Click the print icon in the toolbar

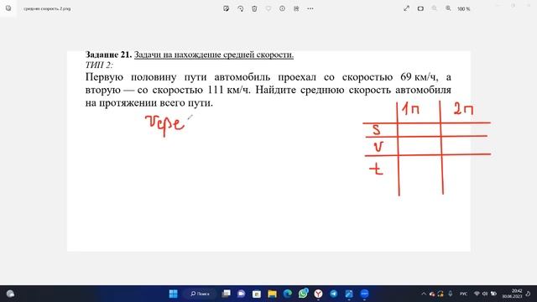tap(296, 8)
